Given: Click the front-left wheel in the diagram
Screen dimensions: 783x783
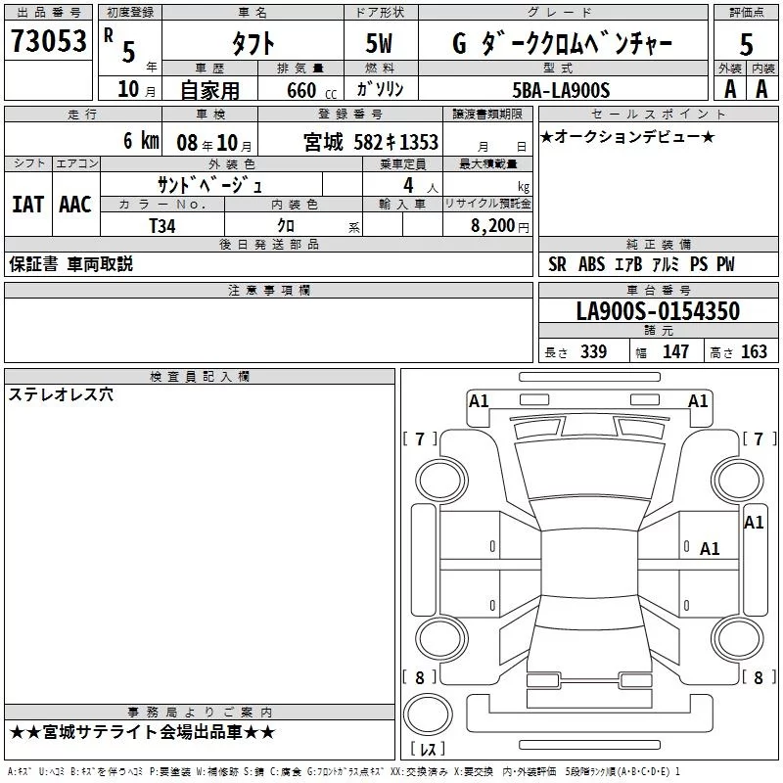Looking at the screenshot, I should [x=441, y=481].
